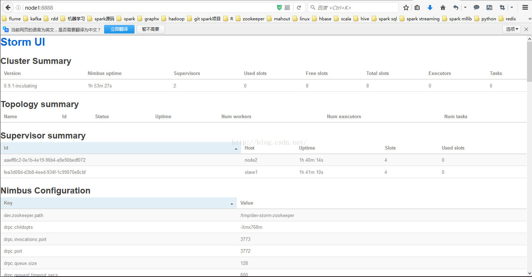Image resolution: width=532 pixels, height=277 pixels.
Task: Click the translate icon in notification bar
Action: pos(6,29)
